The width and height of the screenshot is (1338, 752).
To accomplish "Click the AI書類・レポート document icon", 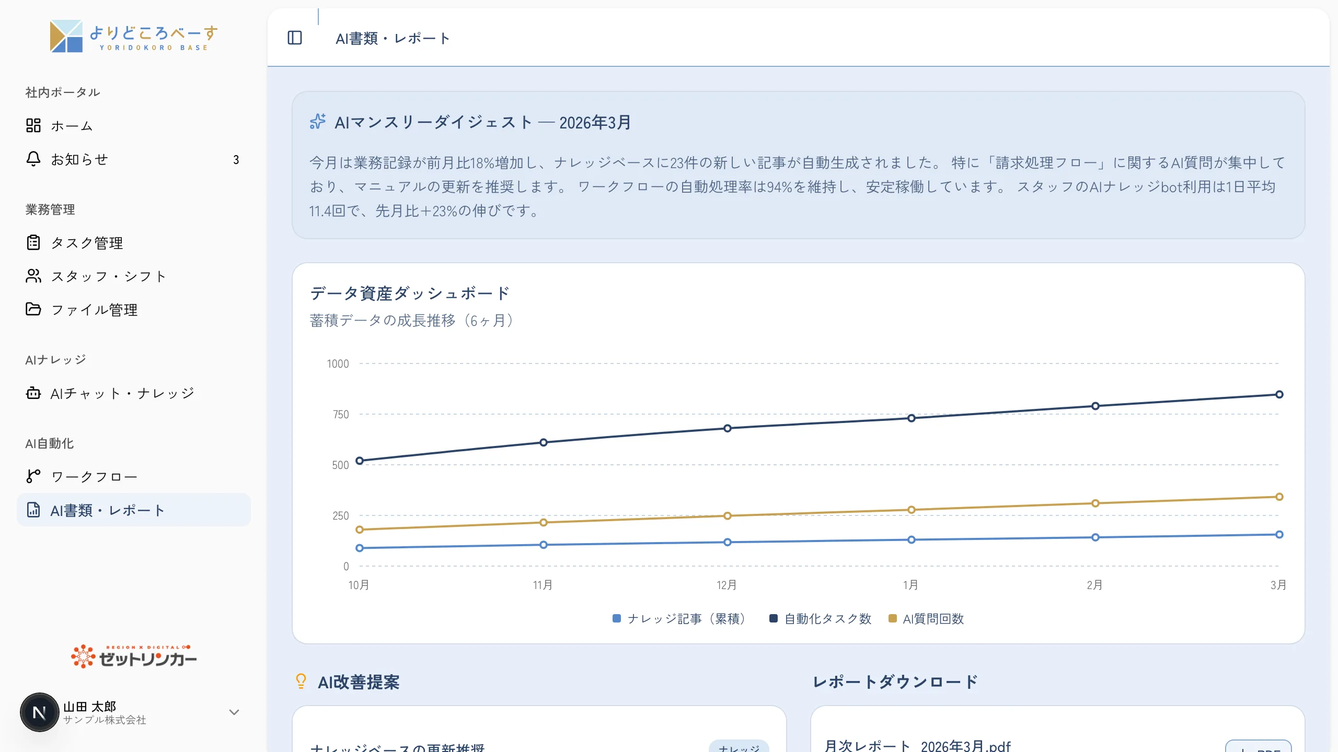I will [33, 510].
